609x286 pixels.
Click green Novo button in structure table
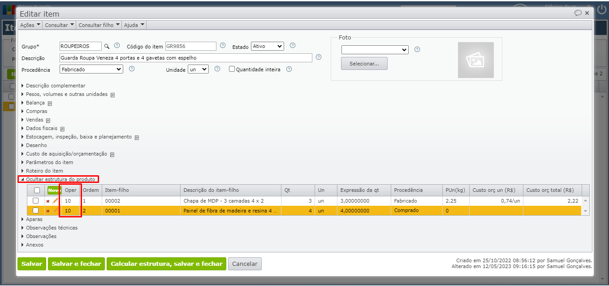[54, 190]
